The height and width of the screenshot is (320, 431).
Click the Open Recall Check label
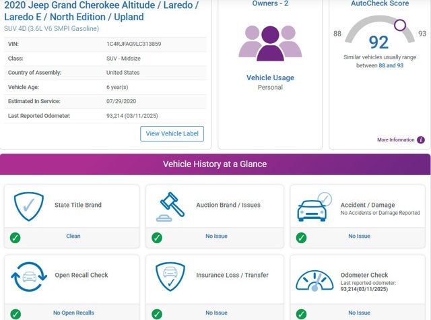coord(81,275)
